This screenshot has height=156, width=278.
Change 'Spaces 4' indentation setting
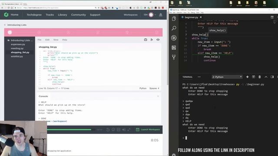(154, 88)
